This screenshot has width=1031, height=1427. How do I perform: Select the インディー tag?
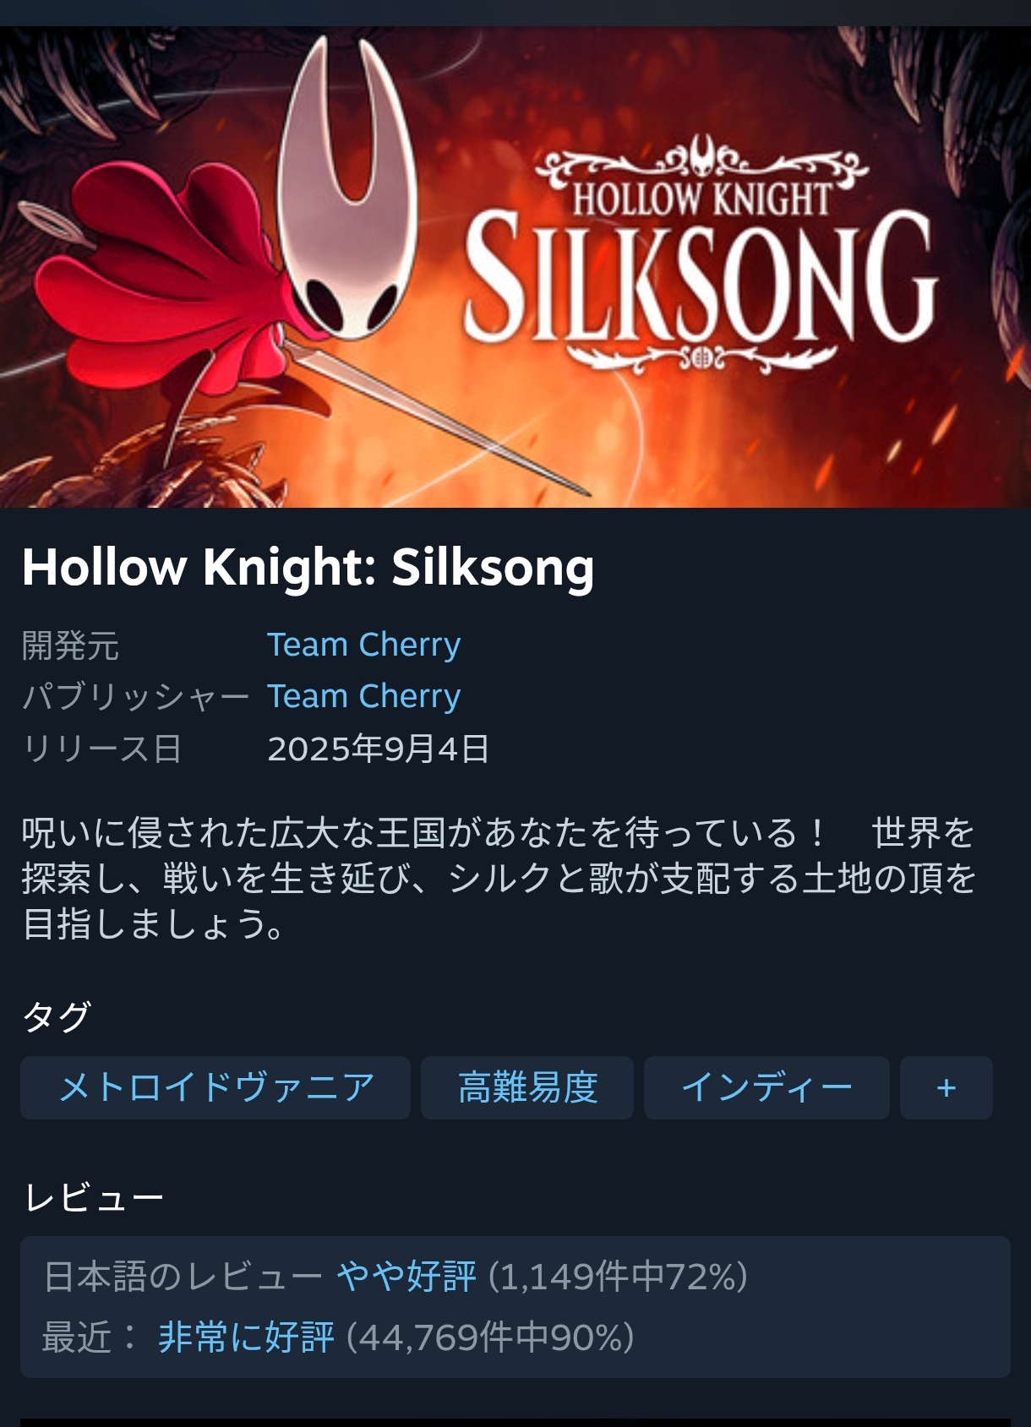click(766, 1087)
